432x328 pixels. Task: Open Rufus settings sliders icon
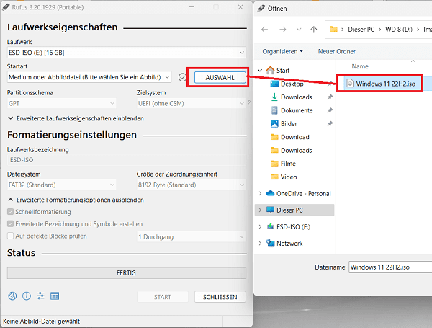tap(40, 296)
